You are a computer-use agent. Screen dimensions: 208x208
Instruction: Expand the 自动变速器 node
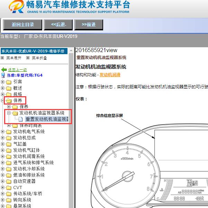tap(2, 181)
